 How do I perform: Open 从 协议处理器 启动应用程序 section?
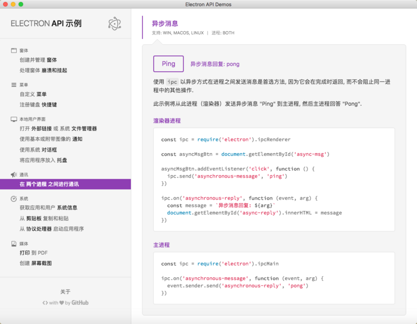(52, 229)
